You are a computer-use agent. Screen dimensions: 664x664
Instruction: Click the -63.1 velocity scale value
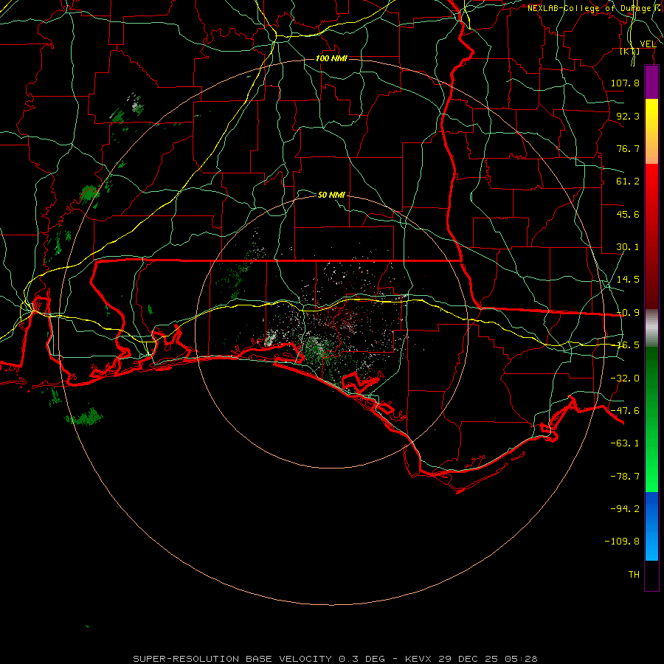[x=625, y=443]
